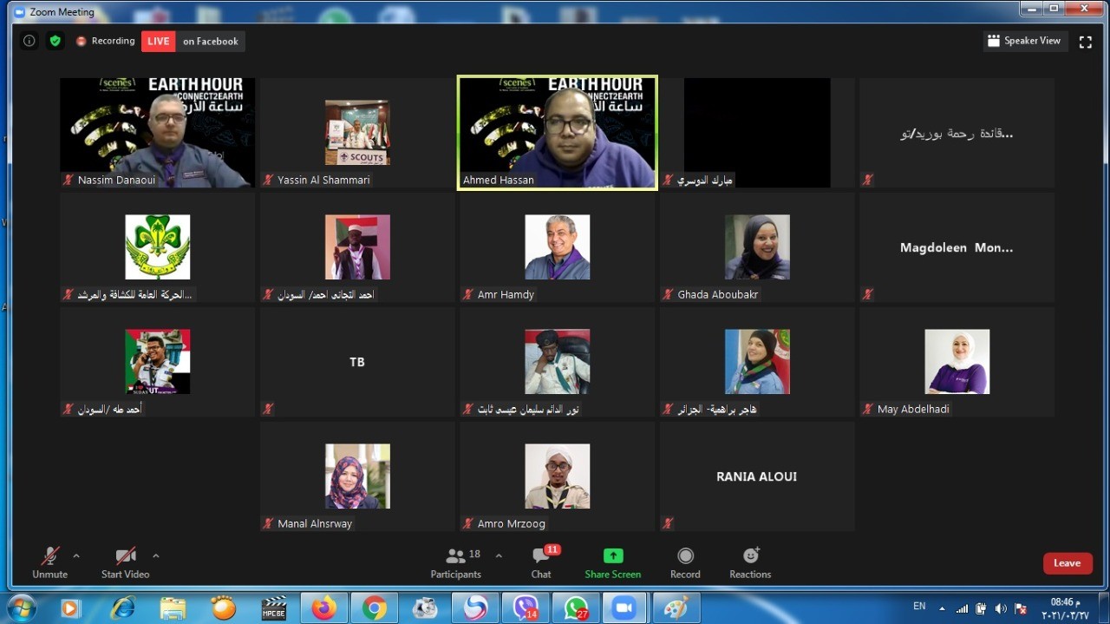Switch layout using Speaker View
The image size is (1110, 624).
click(1024, 41)
